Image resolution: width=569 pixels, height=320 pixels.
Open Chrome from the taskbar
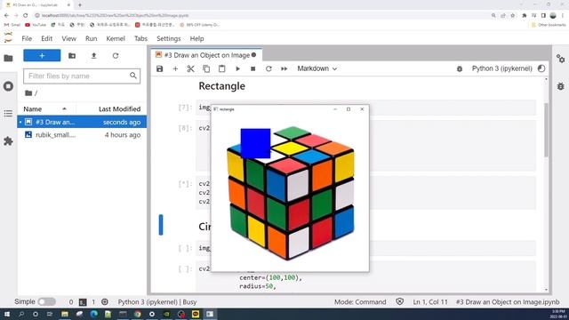point(138,314)
